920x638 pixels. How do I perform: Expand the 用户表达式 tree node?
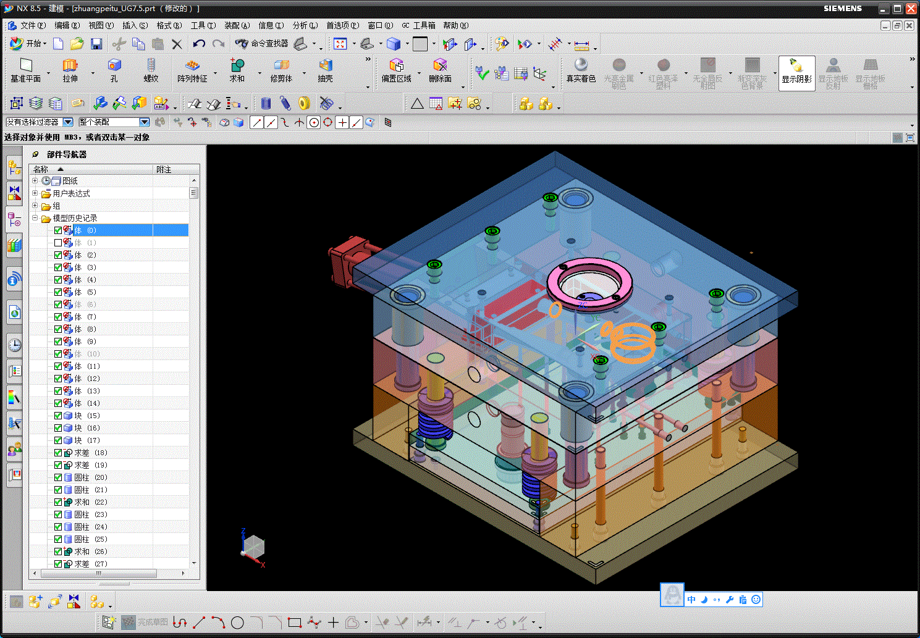[35, 193]
